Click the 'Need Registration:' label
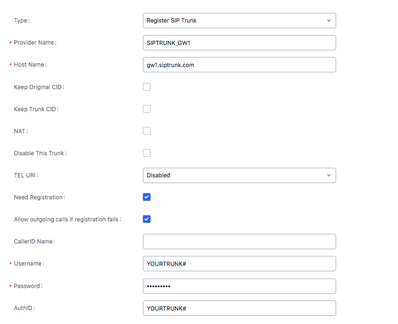398x324 pixels. click(40, 197)
